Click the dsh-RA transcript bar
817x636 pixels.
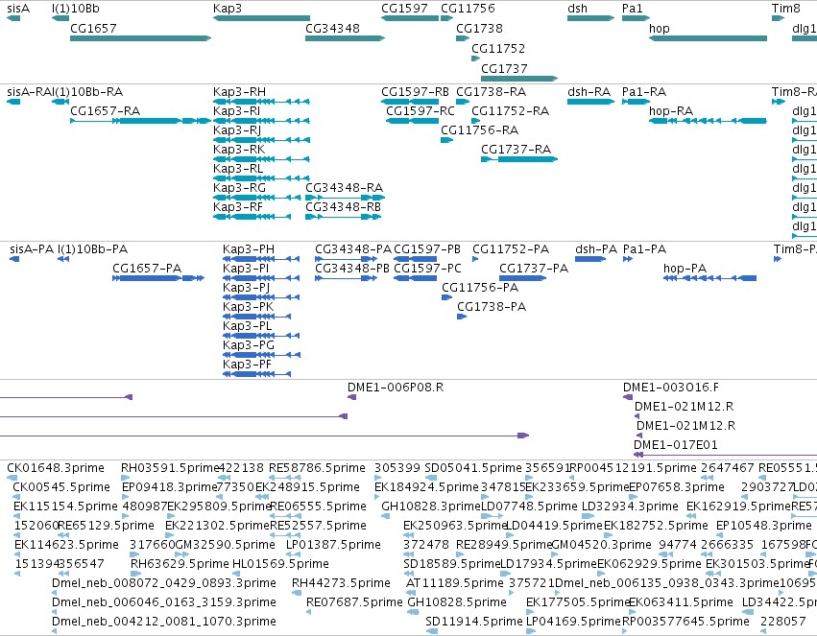[590, 102]
